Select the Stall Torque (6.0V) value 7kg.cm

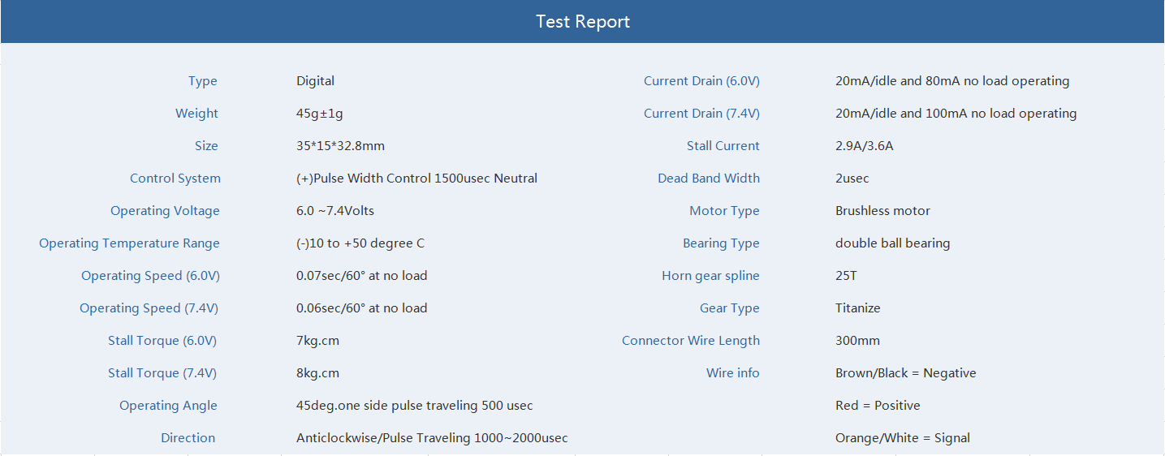(x=318, y=341)
